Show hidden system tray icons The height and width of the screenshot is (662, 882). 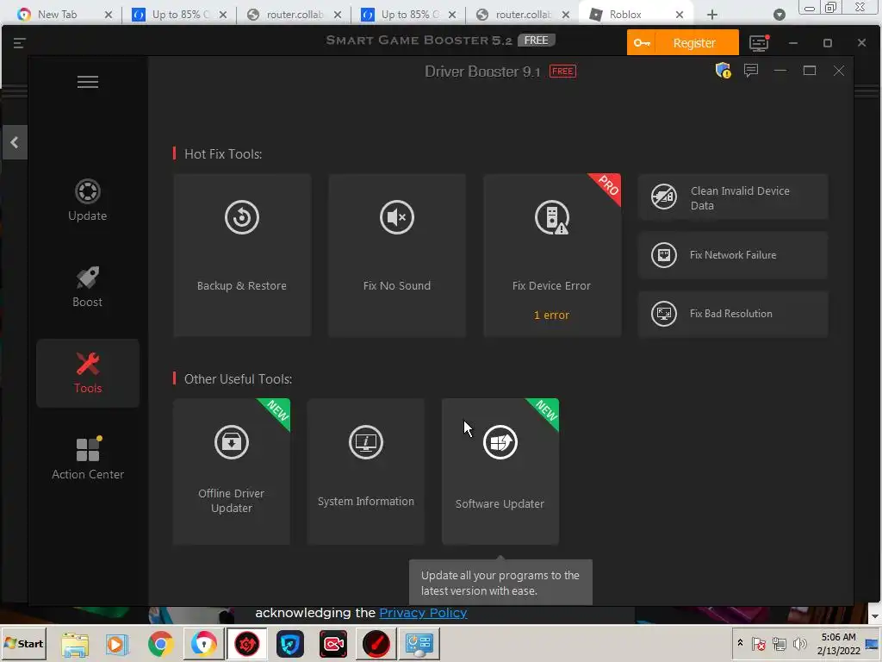(740, 642)
